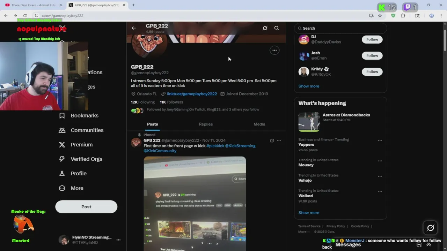Open Privacy Policy footer link
The image size is (447, 251).
[336, 226]
